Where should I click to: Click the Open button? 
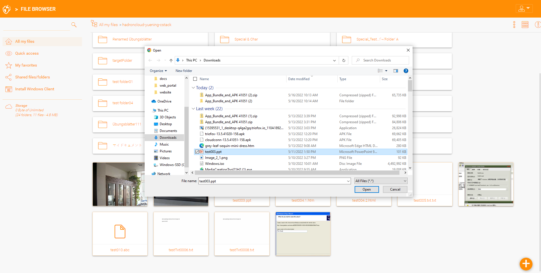point(367,189)
